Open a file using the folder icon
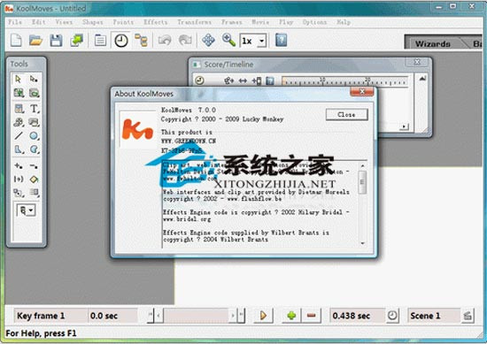The width and height of the screenshot is (487, 344). click(36, 41)
